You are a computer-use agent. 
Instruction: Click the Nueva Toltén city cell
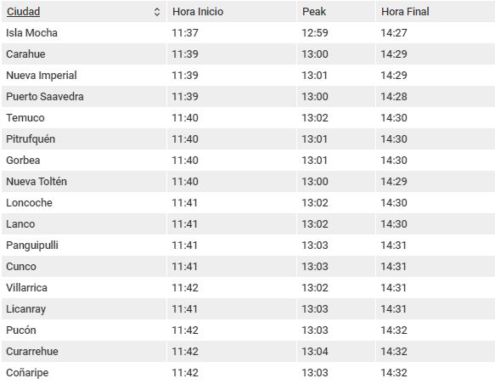point(84,182)
